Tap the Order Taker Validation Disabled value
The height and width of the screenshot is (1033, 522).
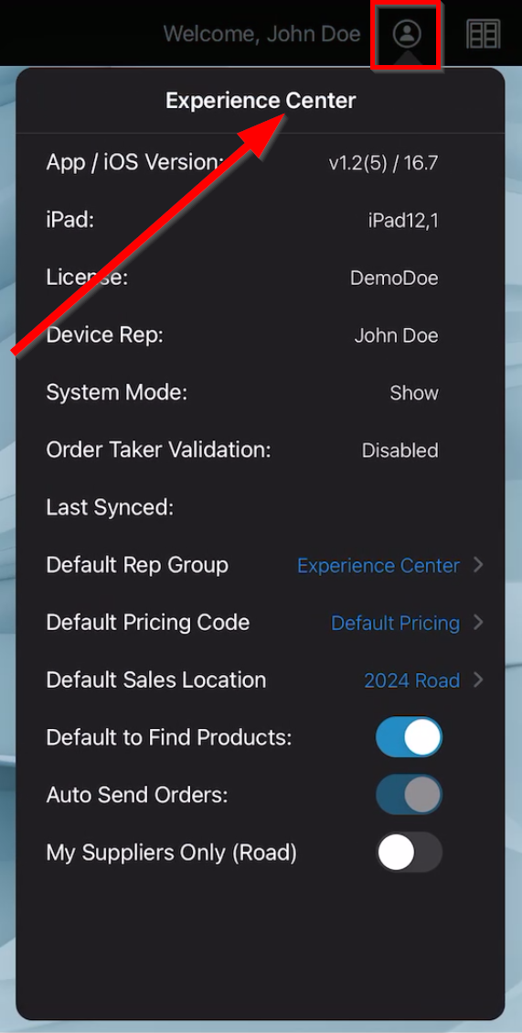point(399,451)
